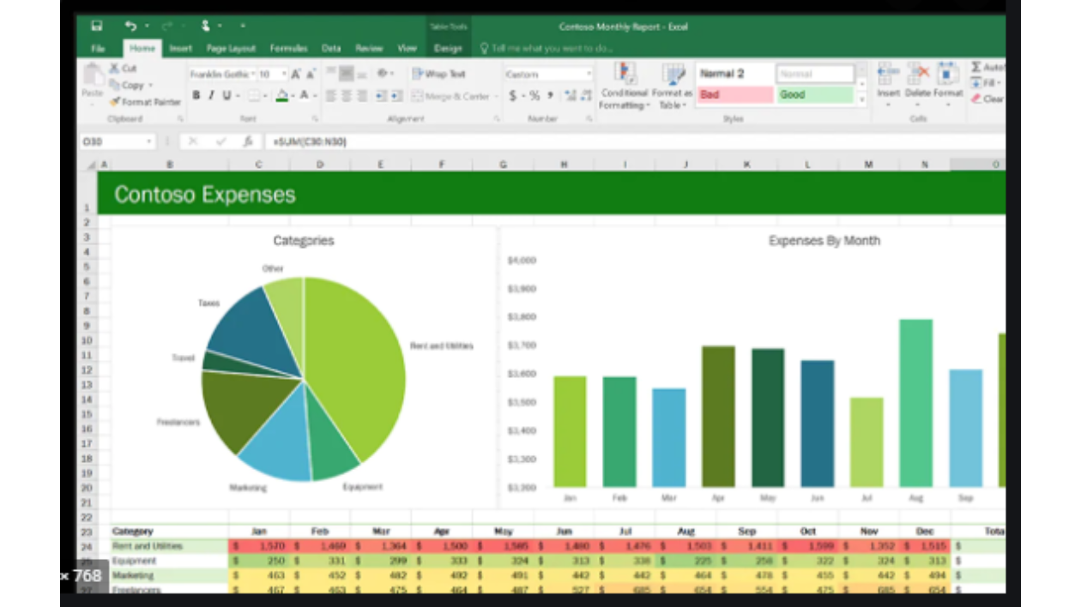Open Format as Table gallery

[x=672, y=86]
